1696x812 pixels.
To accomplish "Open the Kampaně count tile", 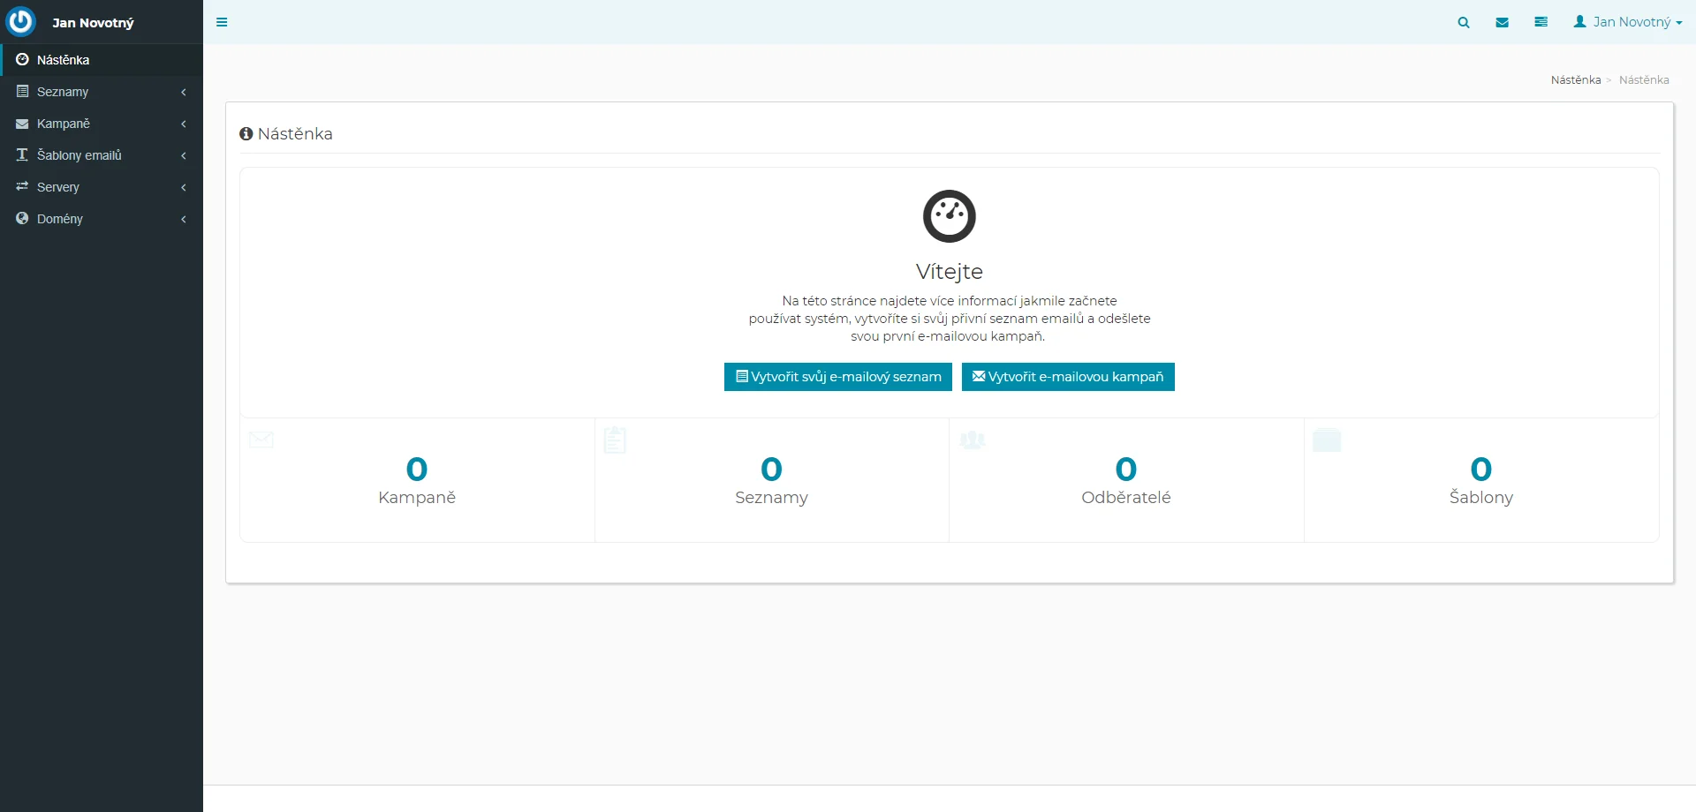I will coord(417,480).
